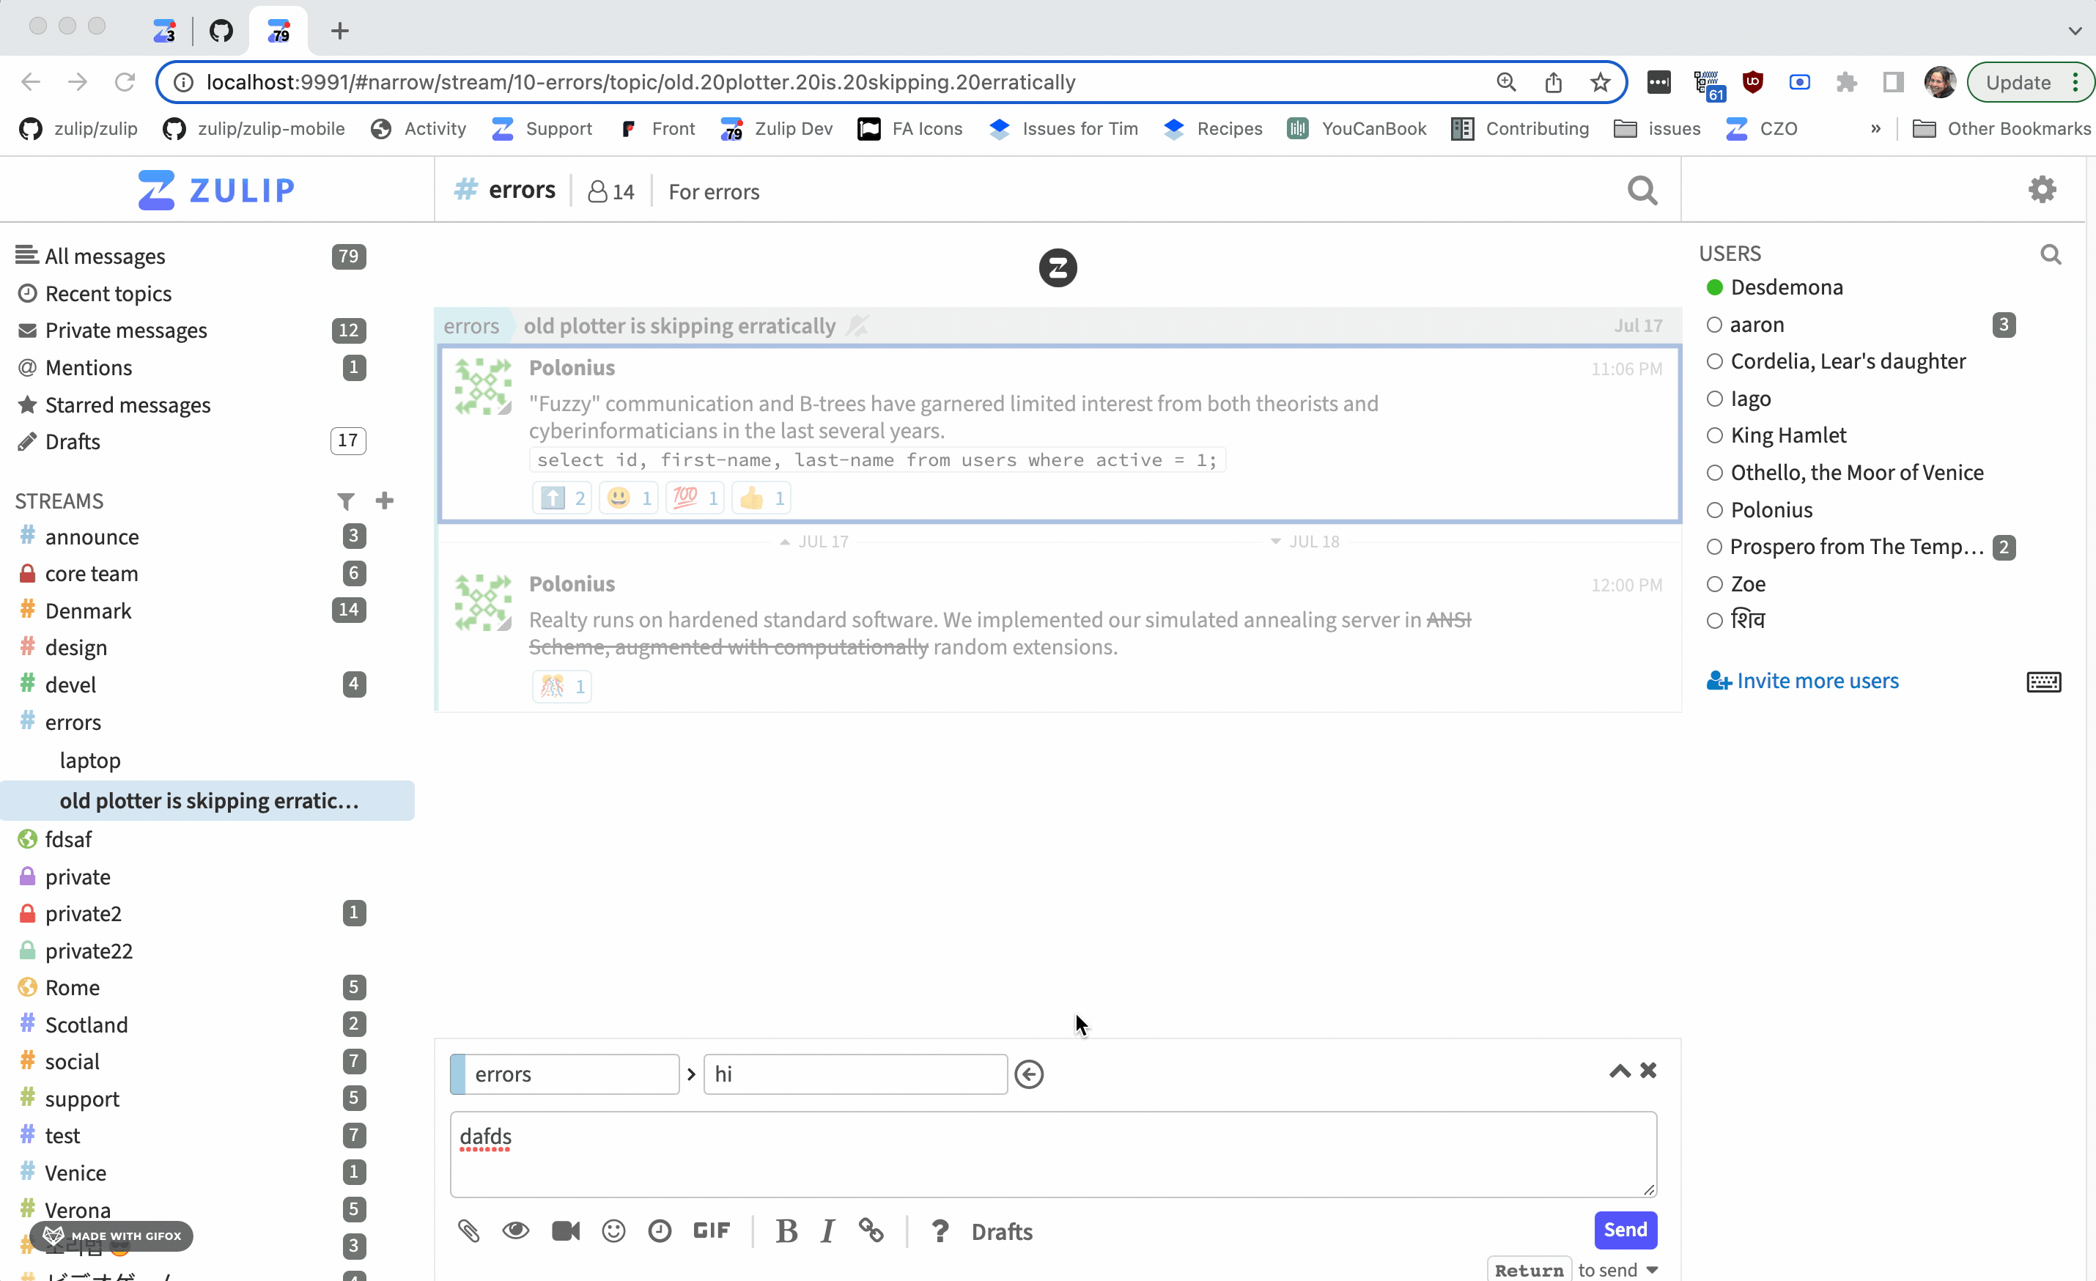Insert time with clock icon
The image size is (2096, 1281).
[660, 1231]
